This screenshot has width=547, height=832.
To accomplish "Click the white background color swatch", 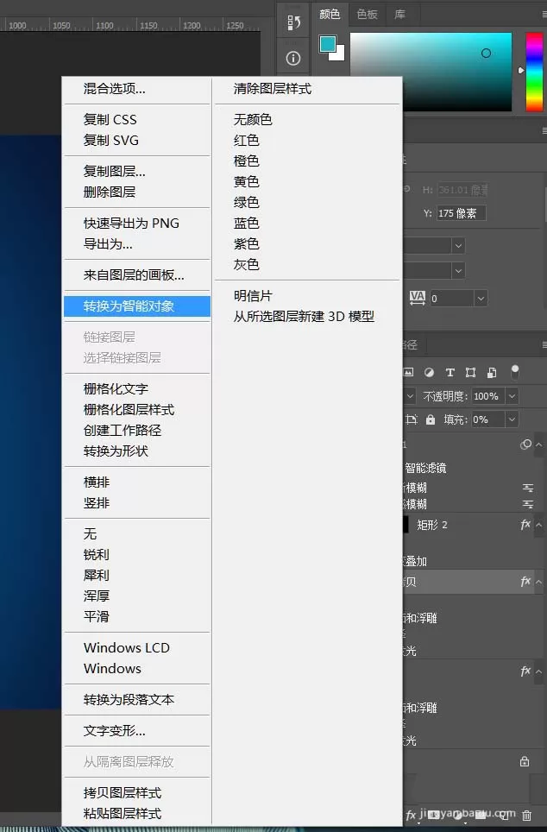I will pyautogui.click(x=340, y=54).
